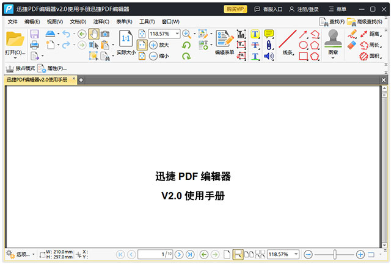Open the folder icon labeled 打开(O)

click(15, 39)
